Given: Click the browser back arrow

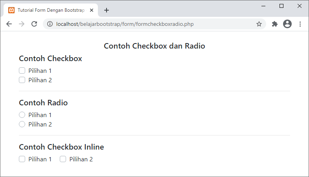Looking at the screenshot, I should pyautogui.click(x=9, y=24).
